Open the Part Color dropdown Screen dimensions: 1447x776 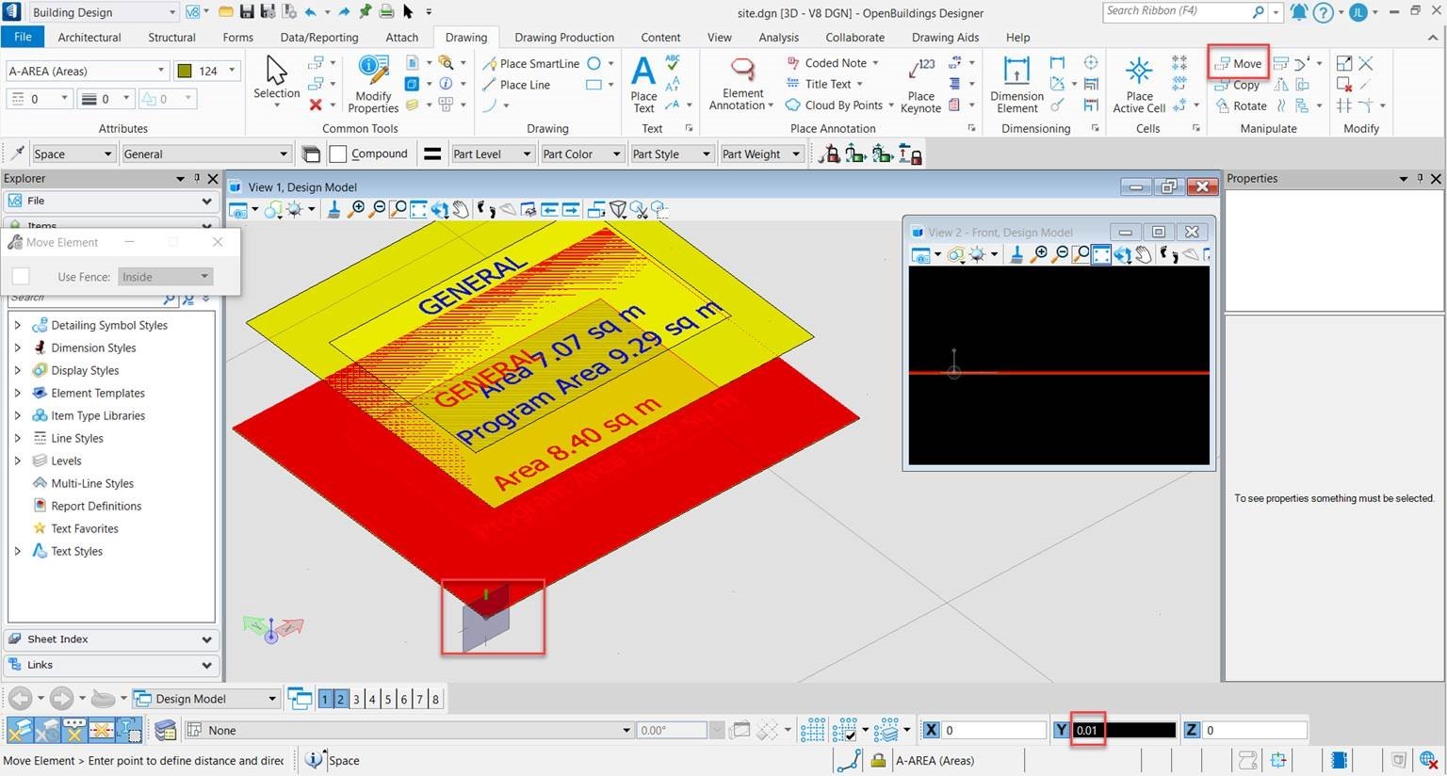[582, 154]
